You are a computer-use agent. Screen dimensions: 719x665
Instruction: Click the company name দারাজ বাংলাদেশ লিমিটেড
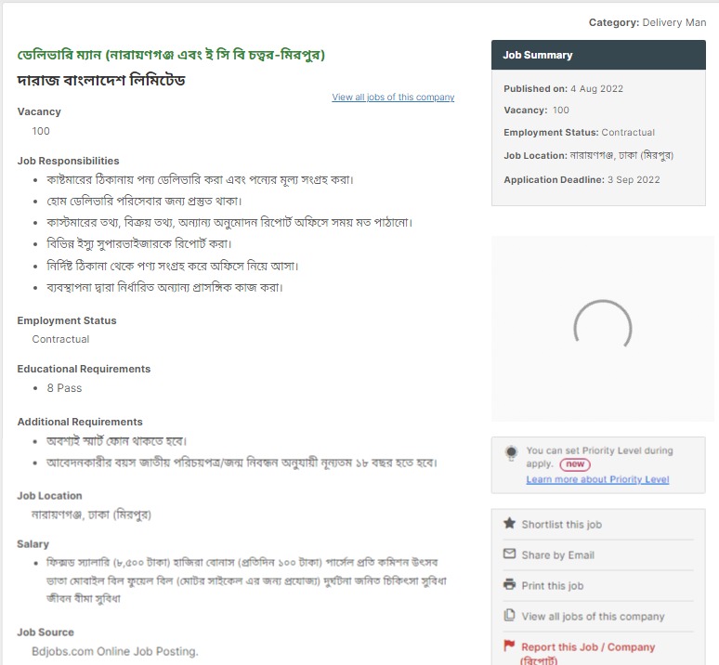pyautogui.click(x=101, y=80)
